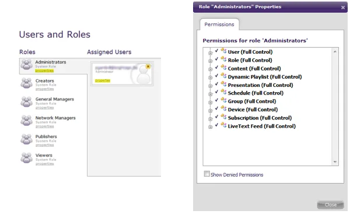Toggle the Presentation permission checkmark

pos(216,84)
